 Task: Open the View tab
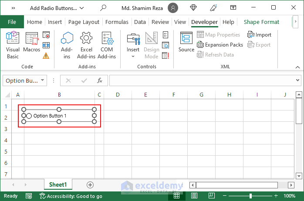coord(180,22)
